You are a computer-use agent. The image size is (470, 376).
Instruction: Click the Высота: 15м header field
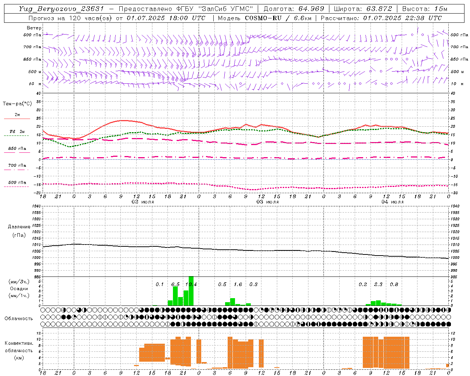(425, 9)
